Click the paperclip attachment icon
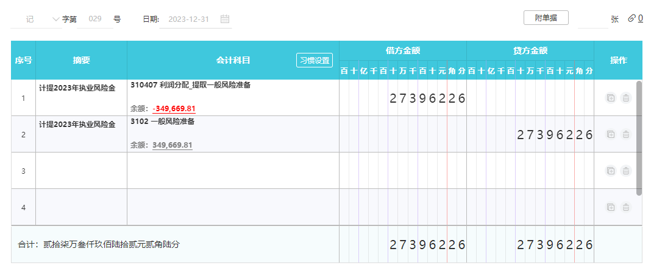Image resolution: width=651 pixels, height=271 pixels. [x=631, y=19]
